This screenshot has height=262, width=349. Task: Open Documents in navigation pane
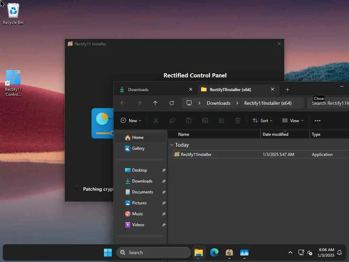139,192
